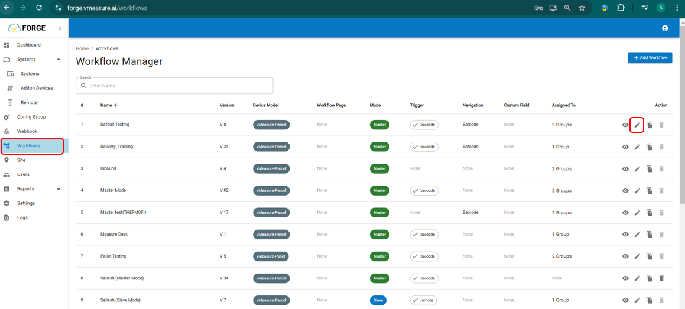685x309 pixels.
Task: Edit the Master Mode workflow
Action: [x=637, y=191]
